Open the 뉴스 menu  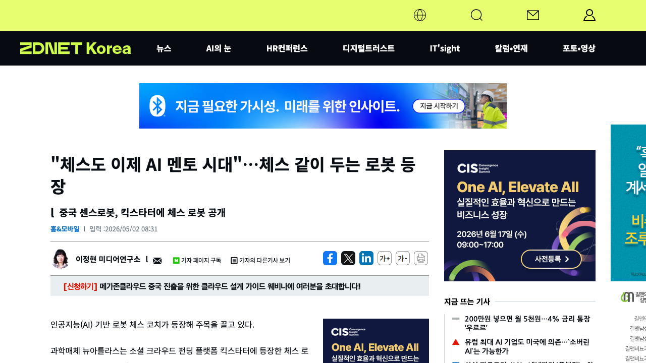(164, 48)
